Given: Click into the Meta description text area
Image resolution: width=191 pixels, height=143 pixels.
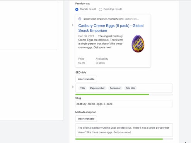Looking at the screenshot, I should [x=124, y=130].
